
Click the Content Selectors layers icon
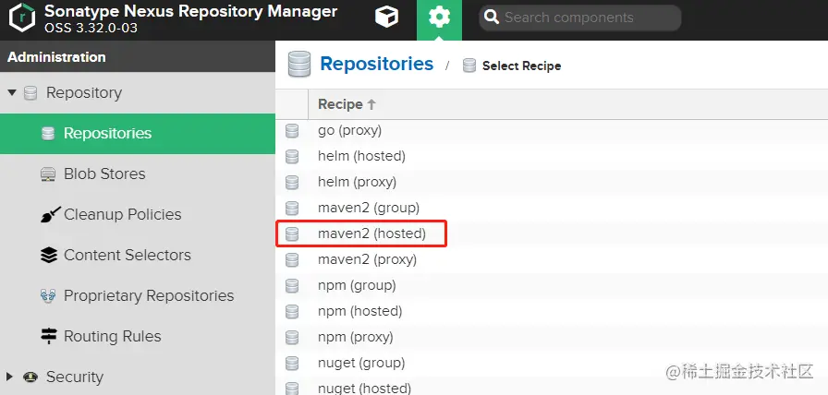(49, 256)
